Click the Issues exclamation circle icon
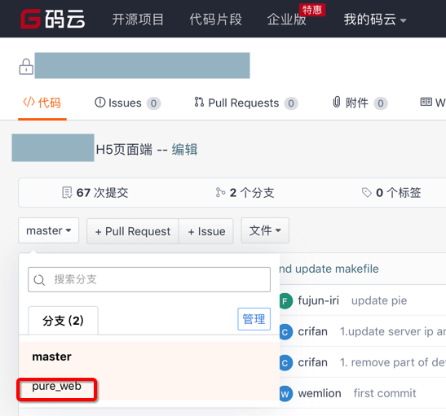 coord(99,103)
